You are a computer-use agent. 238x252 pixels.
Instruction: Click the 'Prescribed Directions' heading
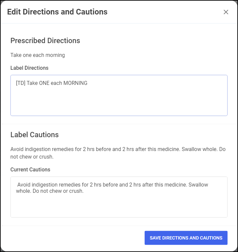45,41
